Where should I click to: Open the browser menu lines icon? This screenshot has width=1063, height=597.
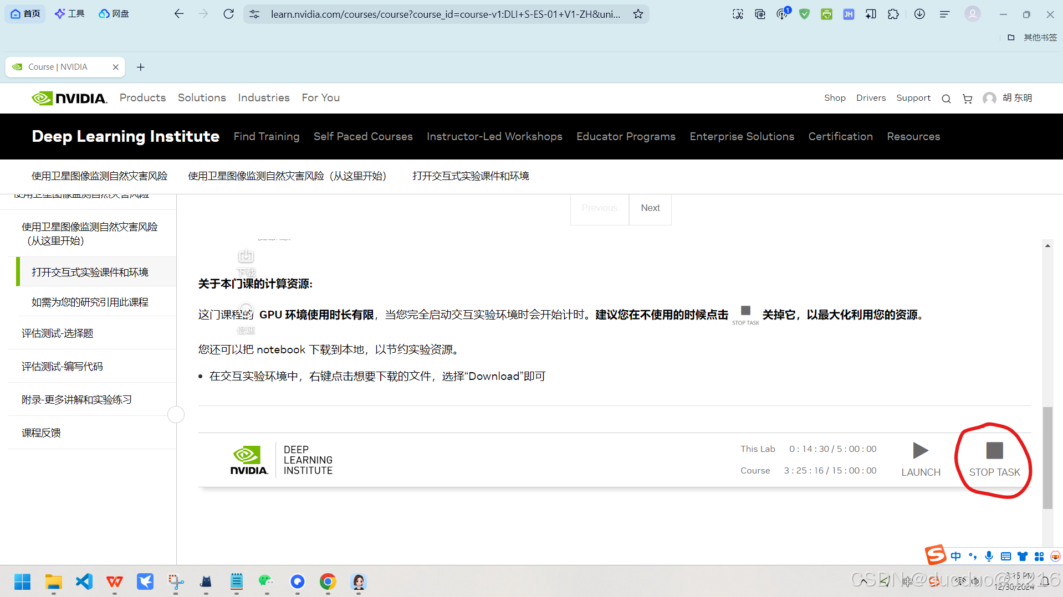tap(944, 14)
